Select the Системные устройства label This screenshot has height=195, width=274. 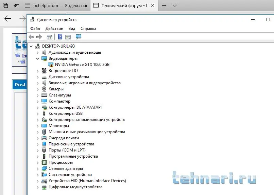[70, 175]
